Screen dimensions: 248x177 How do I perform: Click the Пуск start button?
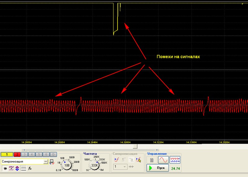(157, 168)
